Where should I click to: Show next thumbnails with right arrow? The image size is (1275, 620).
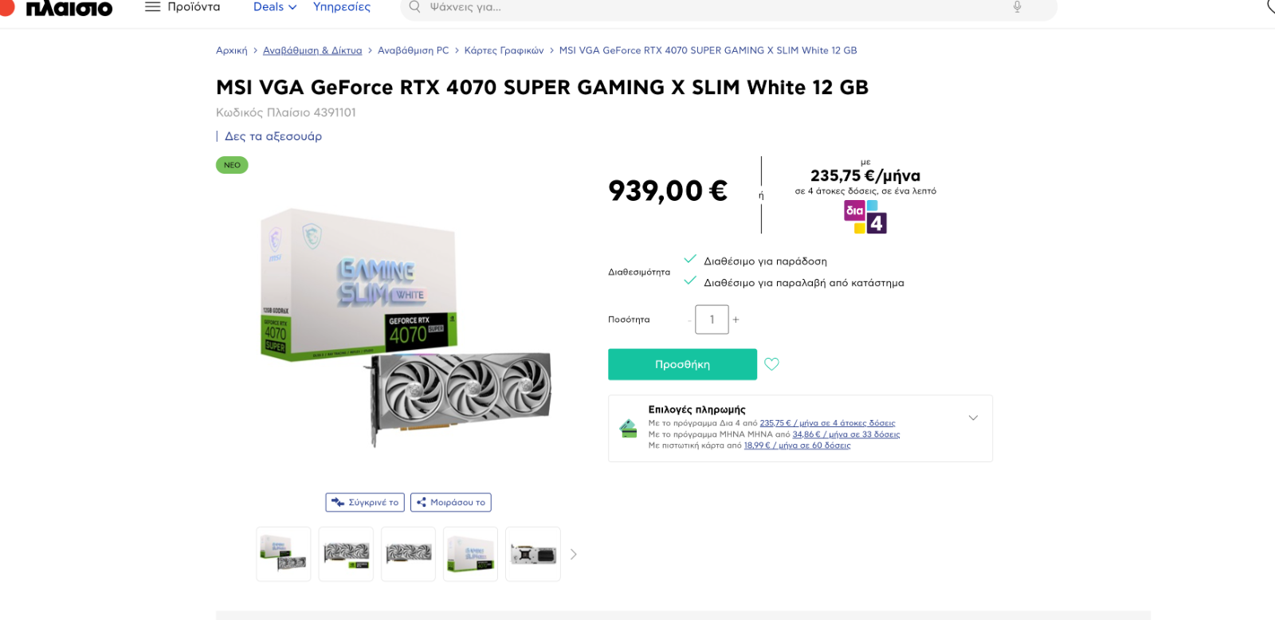(573, 554)
